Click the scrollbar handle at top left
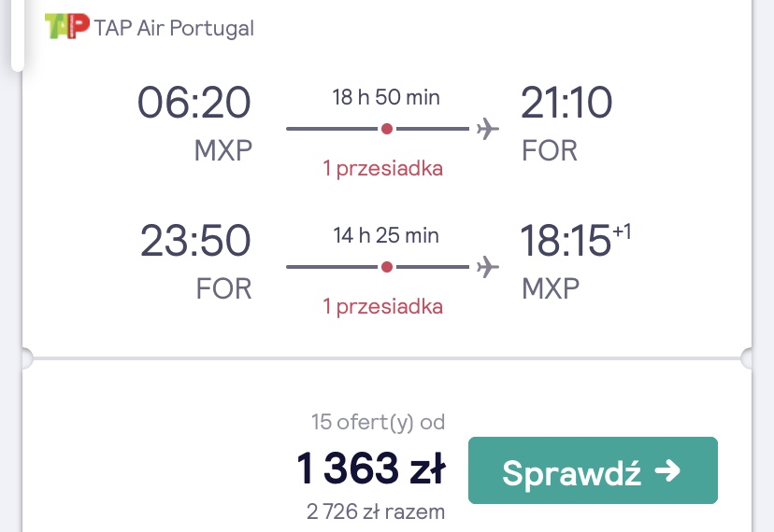Screen dimensions: 774x532 [x=17, y=36]
